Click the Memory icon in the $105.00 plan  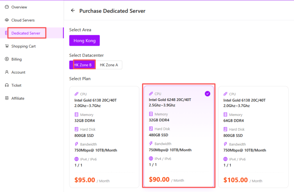point(225,114)
